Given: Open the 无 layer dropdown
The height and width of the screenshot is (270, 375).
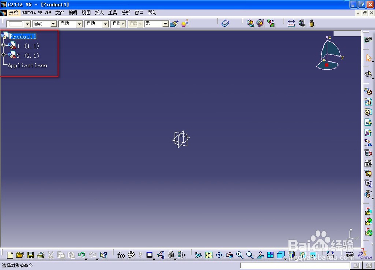Looking at the screenshot, I should click(165, 24).
